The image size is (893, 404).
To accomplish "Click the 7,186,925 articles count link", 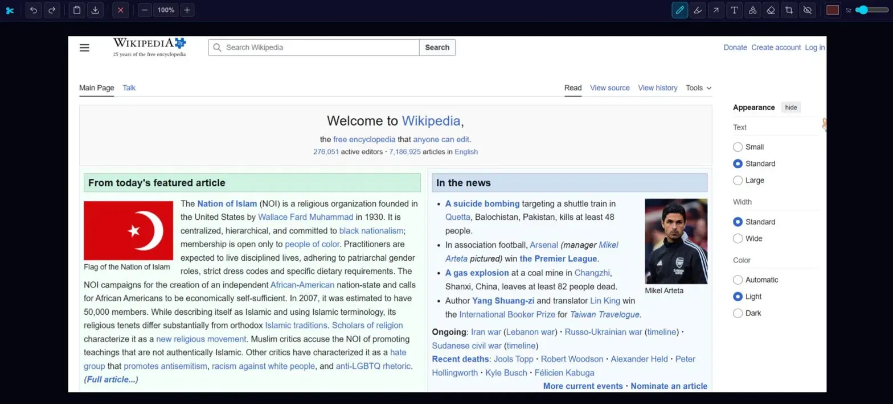I will (405, 152).
